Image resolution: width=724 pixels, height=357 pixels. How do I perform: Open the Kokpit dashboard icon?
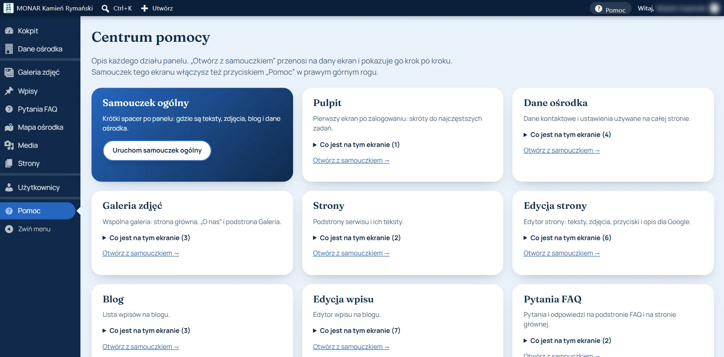click(x=9, y=31)
